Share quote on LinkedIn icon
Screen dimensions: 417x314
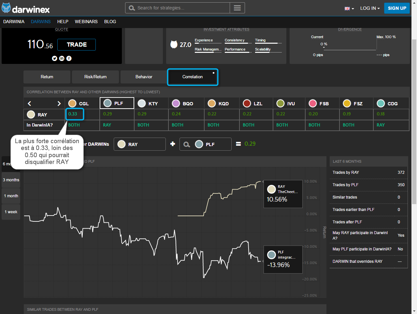click(x=62, y=58)
